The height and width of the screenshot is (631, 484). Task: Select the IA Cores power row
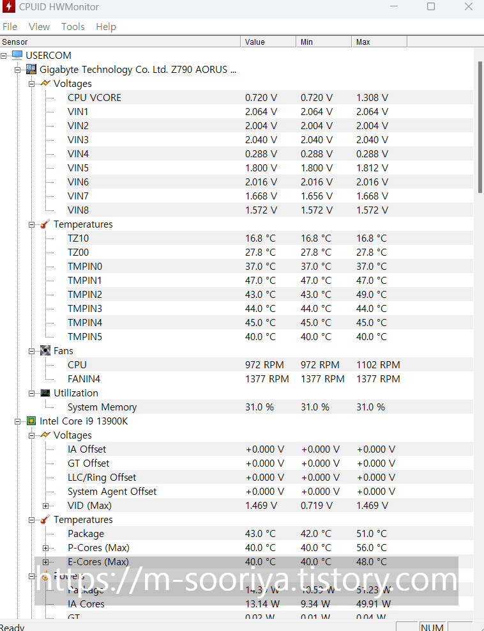tap(270, 604)
